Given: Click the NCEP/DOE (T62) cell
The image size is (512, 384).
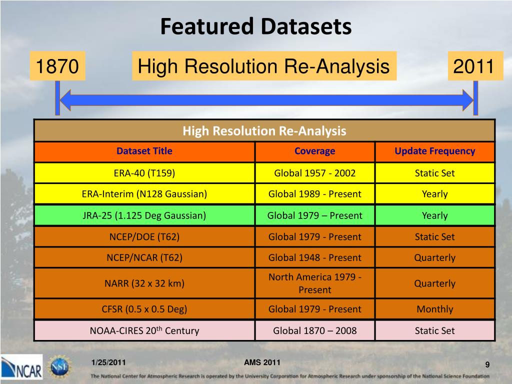Looking at the screenshot, I should 144,236.
